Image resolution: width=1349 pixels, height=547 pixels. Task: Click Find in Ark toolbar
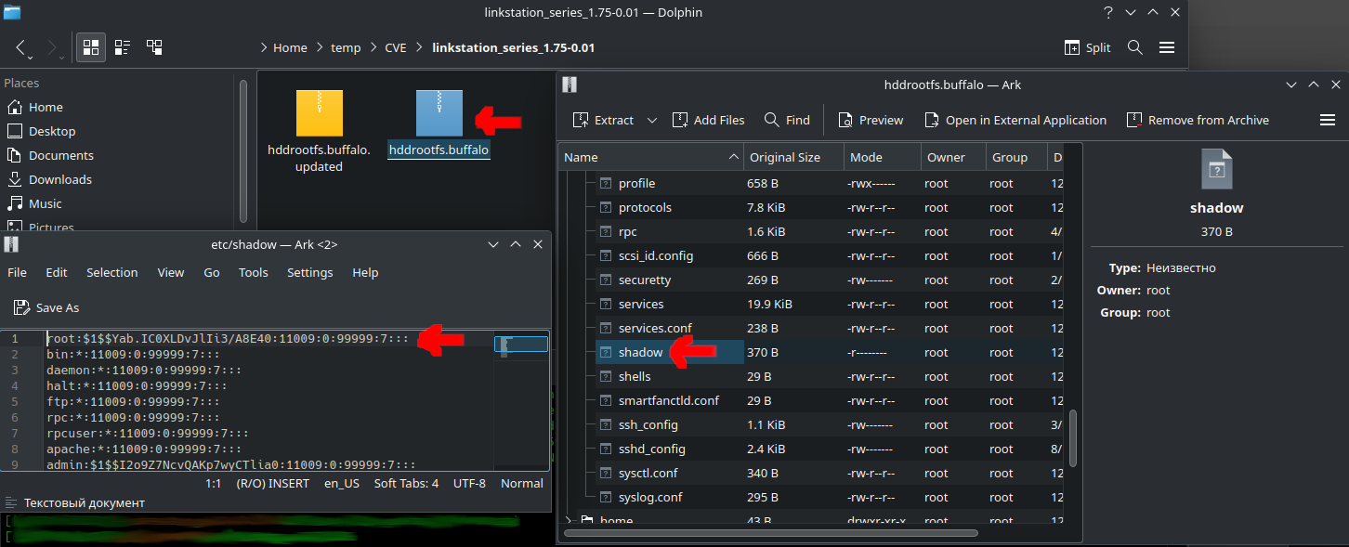coord(787,120)
